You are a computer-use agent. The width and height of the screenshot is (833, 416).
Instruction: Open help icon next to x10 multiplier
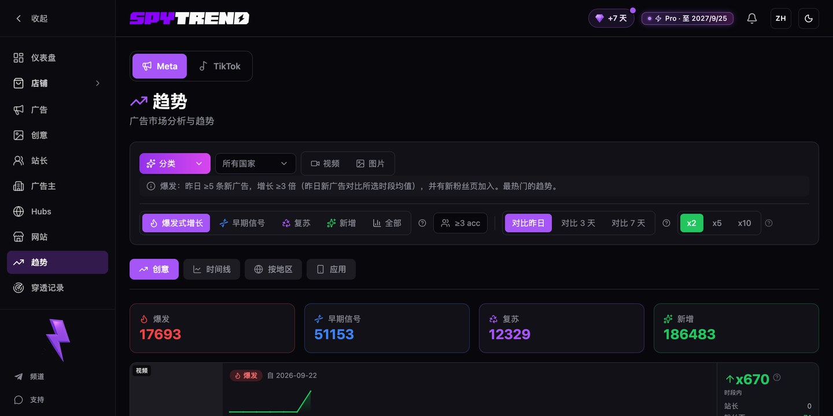click(x=769, y=223)
